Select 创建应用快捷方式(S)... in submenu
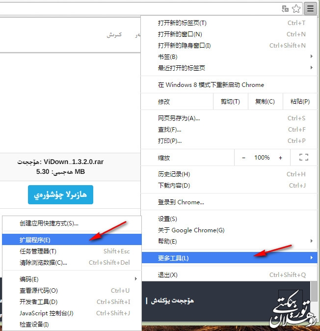This screenshot has width=320, height=331. coord(72,223)
